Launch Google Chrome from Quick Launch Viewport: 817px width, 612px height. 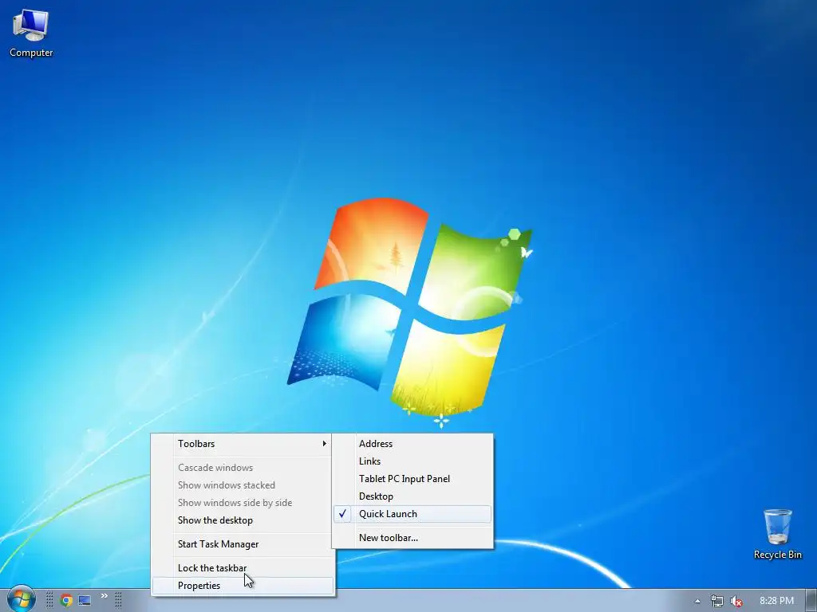pos(66,601)
